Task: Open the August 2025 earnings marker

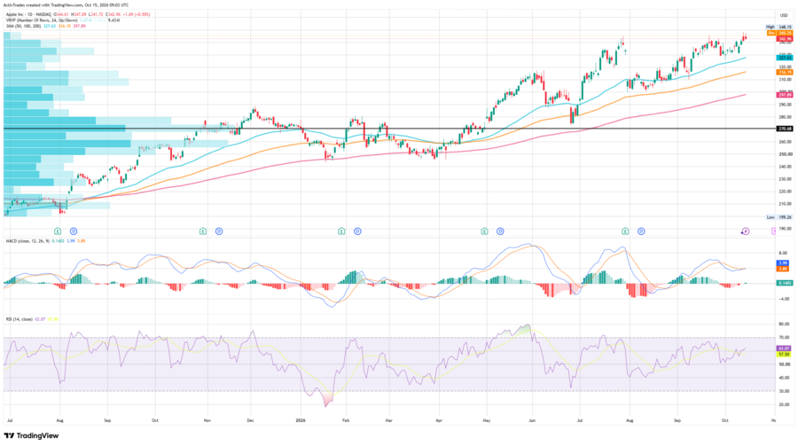Action: (x=58, y=231)
